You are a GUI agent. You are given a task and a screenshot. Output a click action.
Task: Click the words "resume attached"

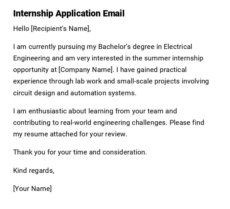pos(46,134)
